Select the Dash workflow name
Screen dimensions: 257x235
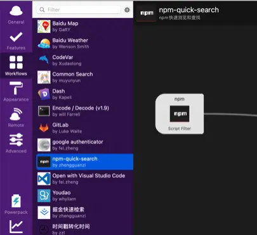(x=58, y=91)
